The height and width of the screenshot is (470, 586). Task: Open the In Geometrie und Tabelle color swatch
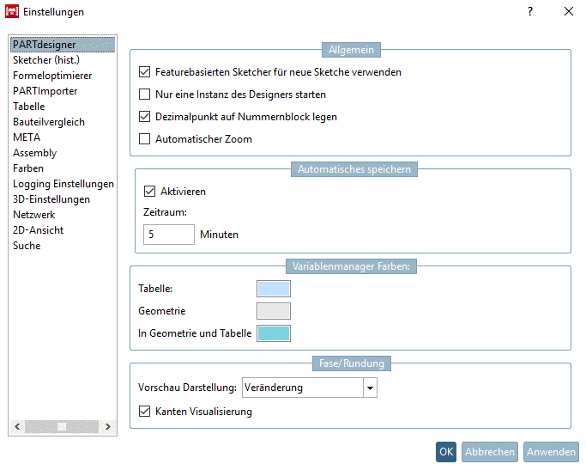(274, 333)
